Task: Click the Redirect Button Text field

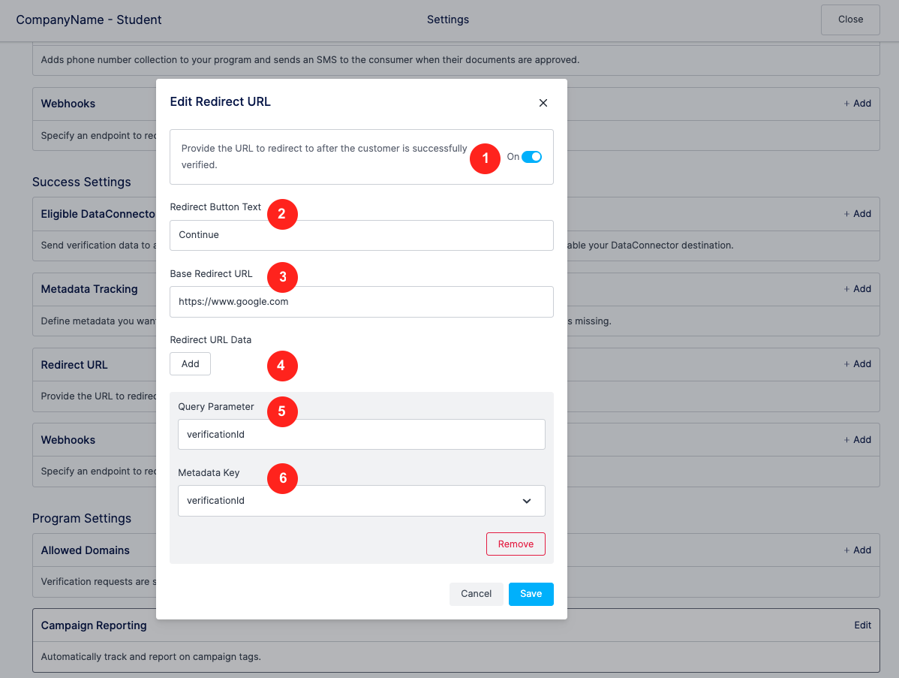Action: coord(361,235)
